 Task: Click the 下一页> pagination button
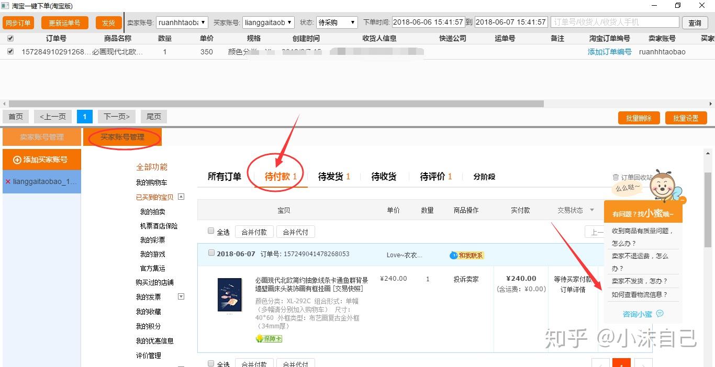pyautogui.click(x=117, y=117)
